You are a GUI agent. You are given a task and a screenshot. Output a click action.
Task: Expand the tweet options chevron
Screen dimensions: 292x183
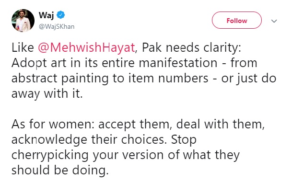274,21
